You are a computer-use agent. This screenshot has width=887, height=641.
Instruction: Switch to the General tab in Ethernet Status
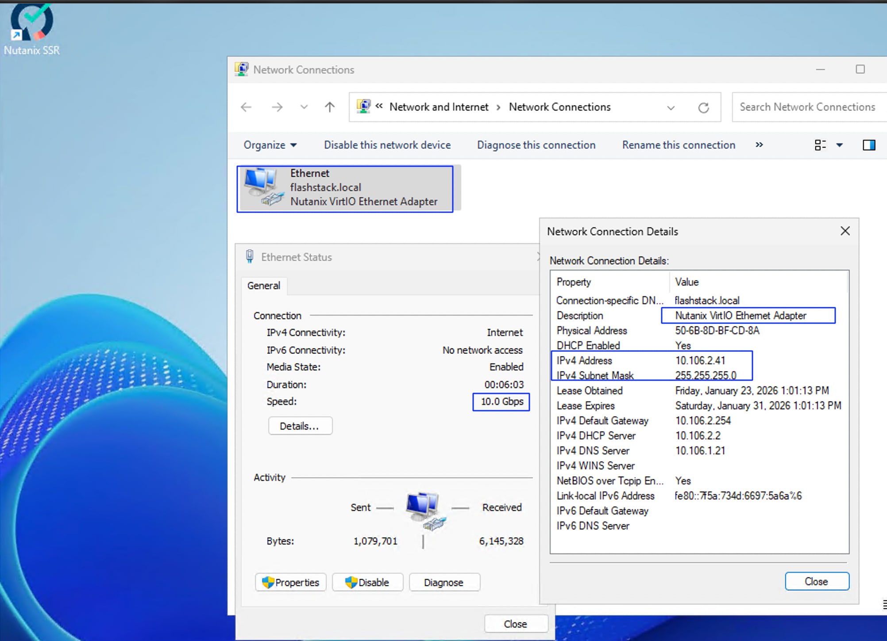point(264,285)
